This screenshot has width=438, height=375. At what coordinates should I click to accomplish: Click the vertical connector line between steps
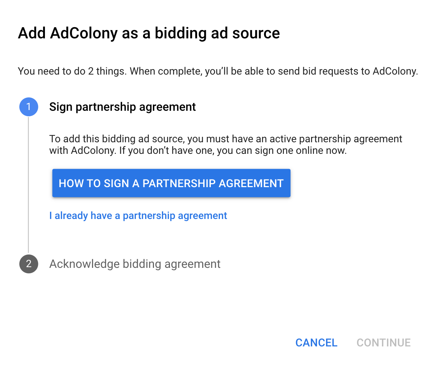point(29,185)
